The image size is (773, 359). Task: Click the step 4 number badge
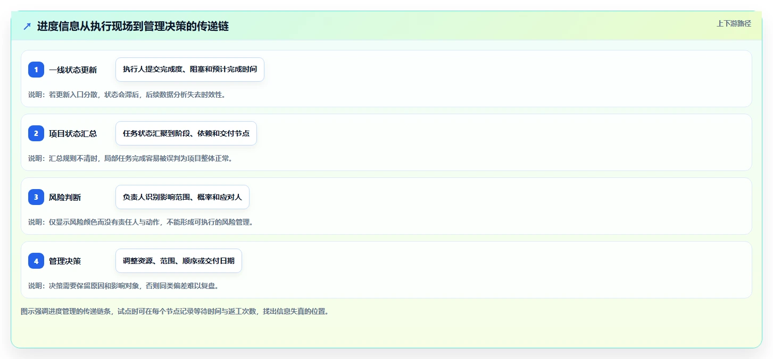click(x=36, y=261)
